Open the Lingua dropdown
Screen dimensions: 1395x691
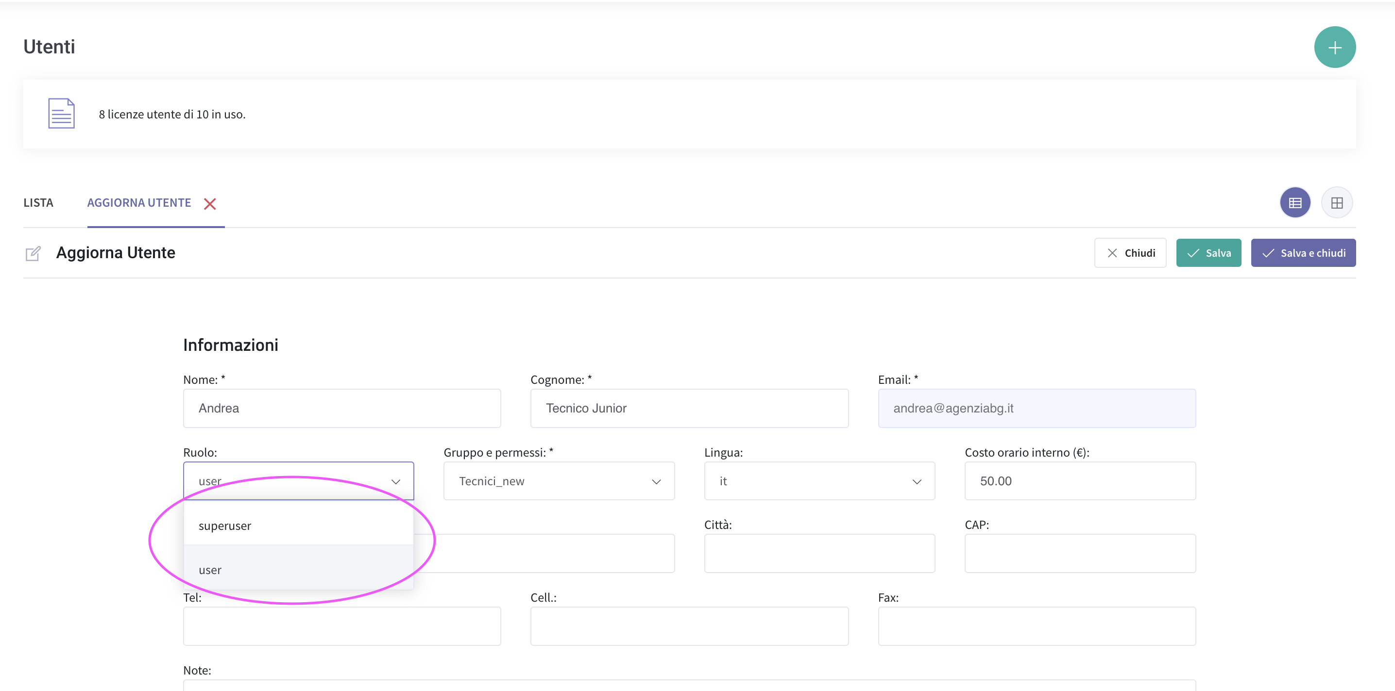pyautogui.click(x=819, y=481)
